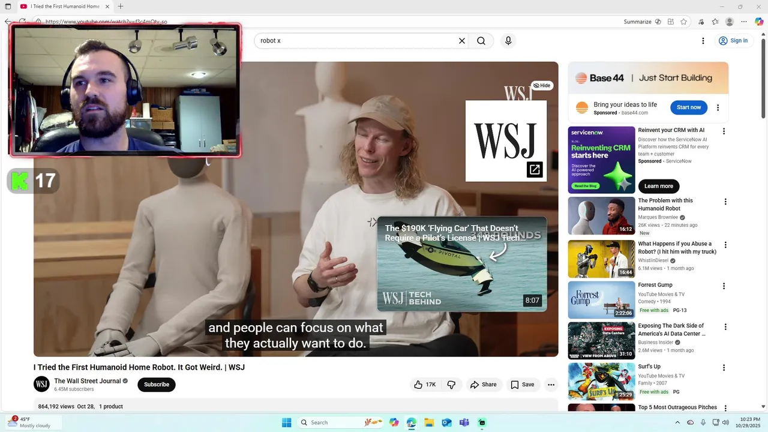Viewport: 768px width, 432px height.
Task: Open Surf's Up movie thumbnail
Action: (601, 382)
